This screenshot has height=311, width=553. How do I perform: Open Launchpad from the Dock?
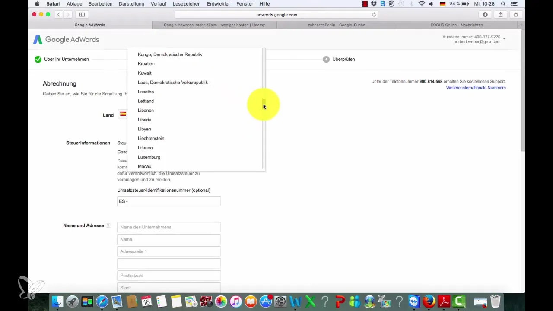(x=72, y=301)
